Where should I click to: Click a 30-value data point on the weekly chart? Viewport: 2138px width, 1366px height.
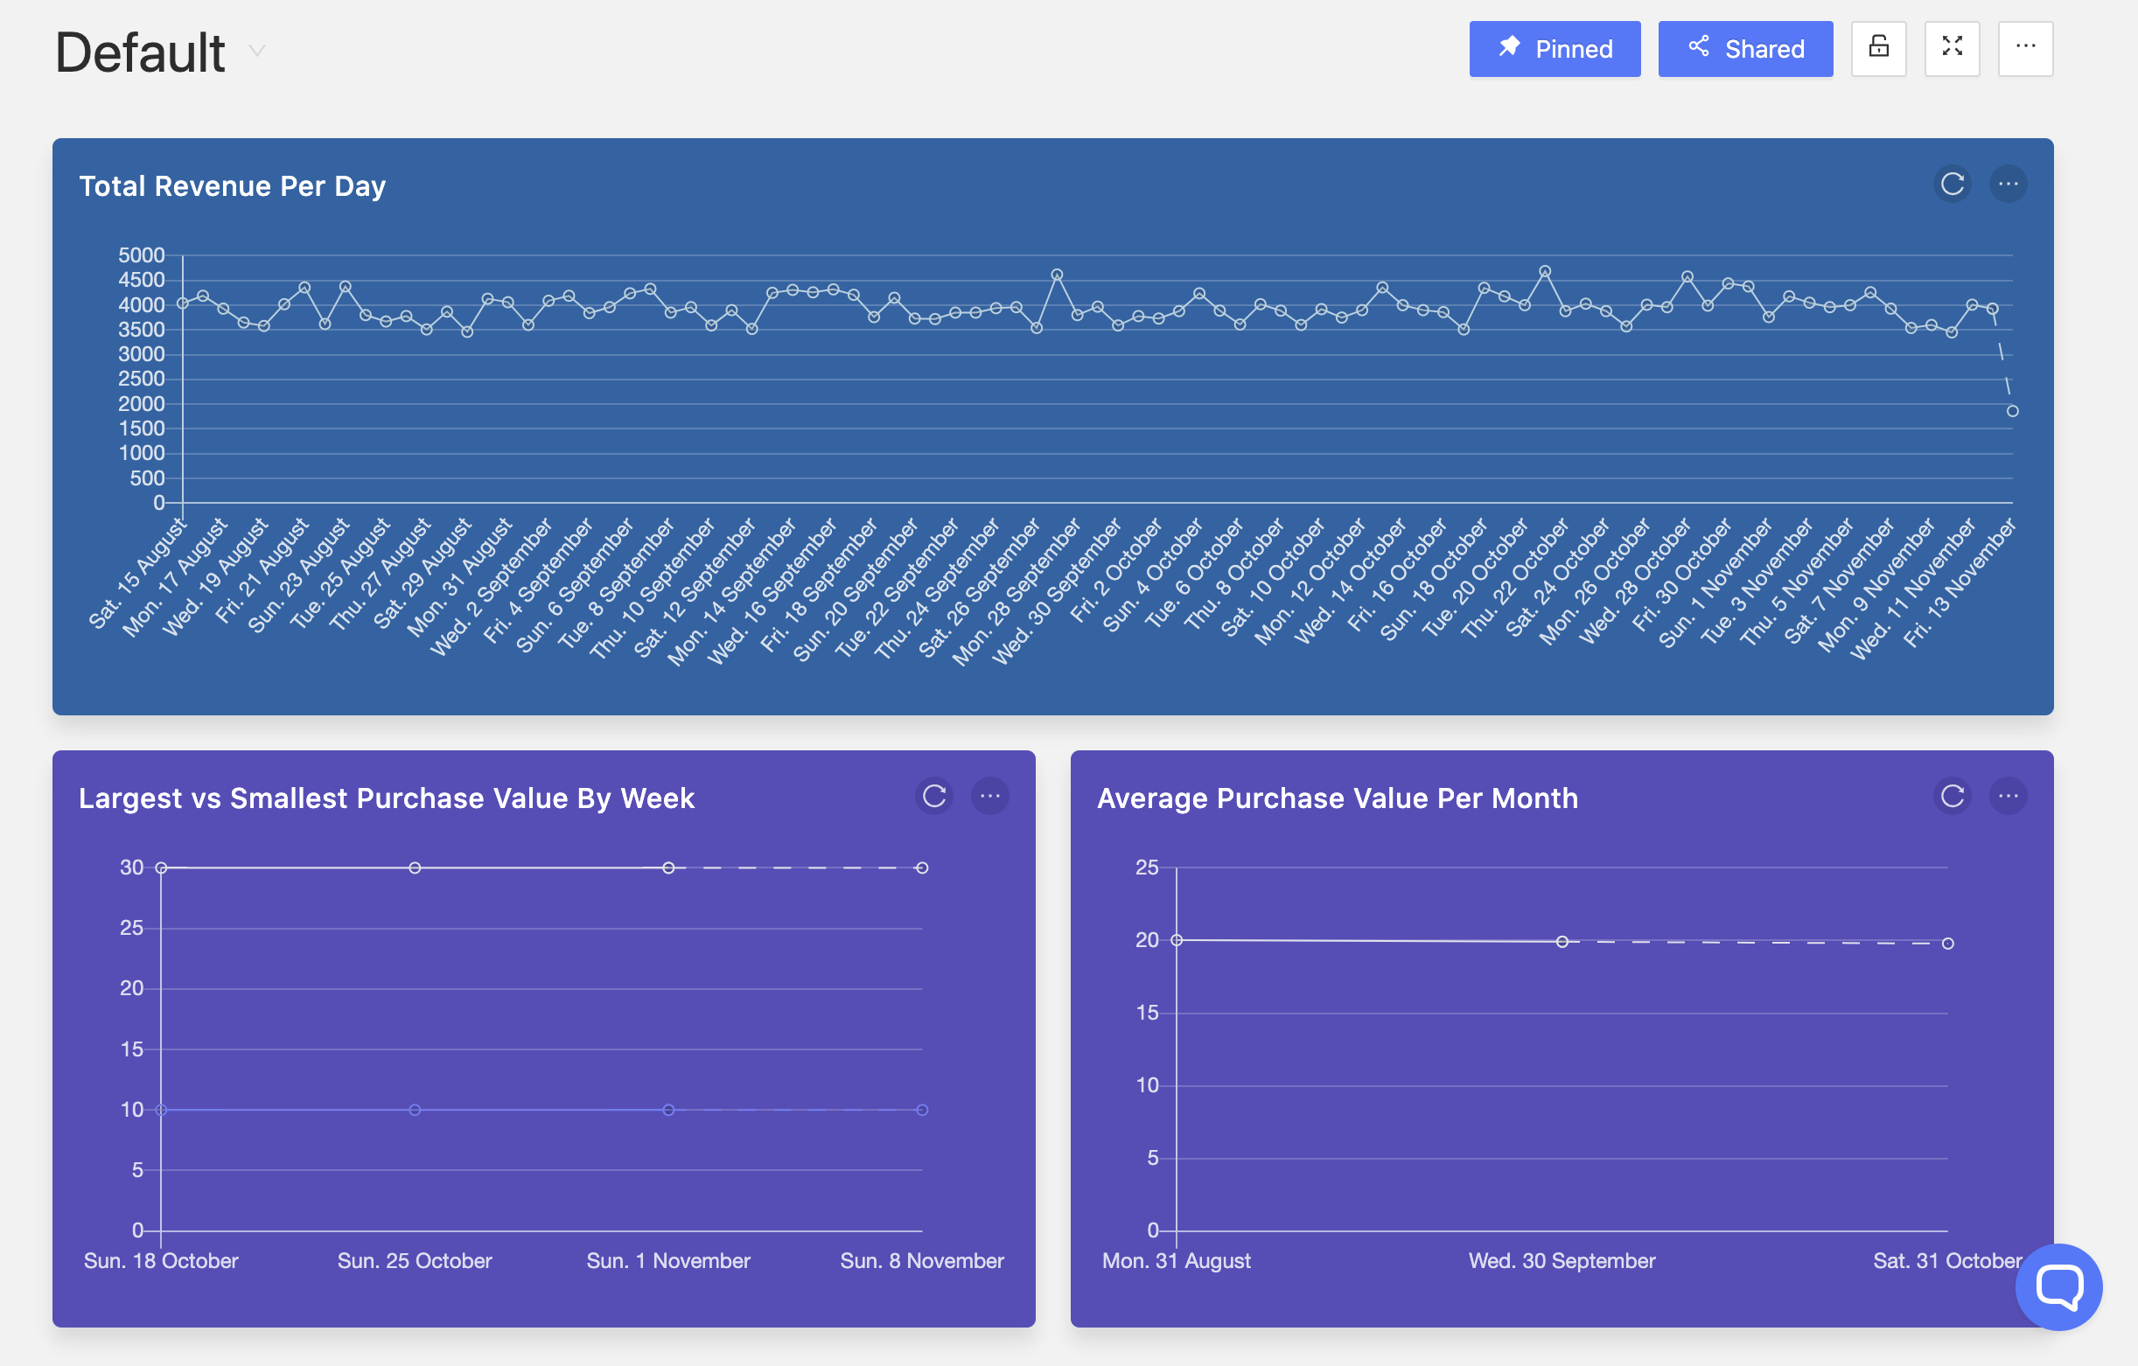point(414,868)
